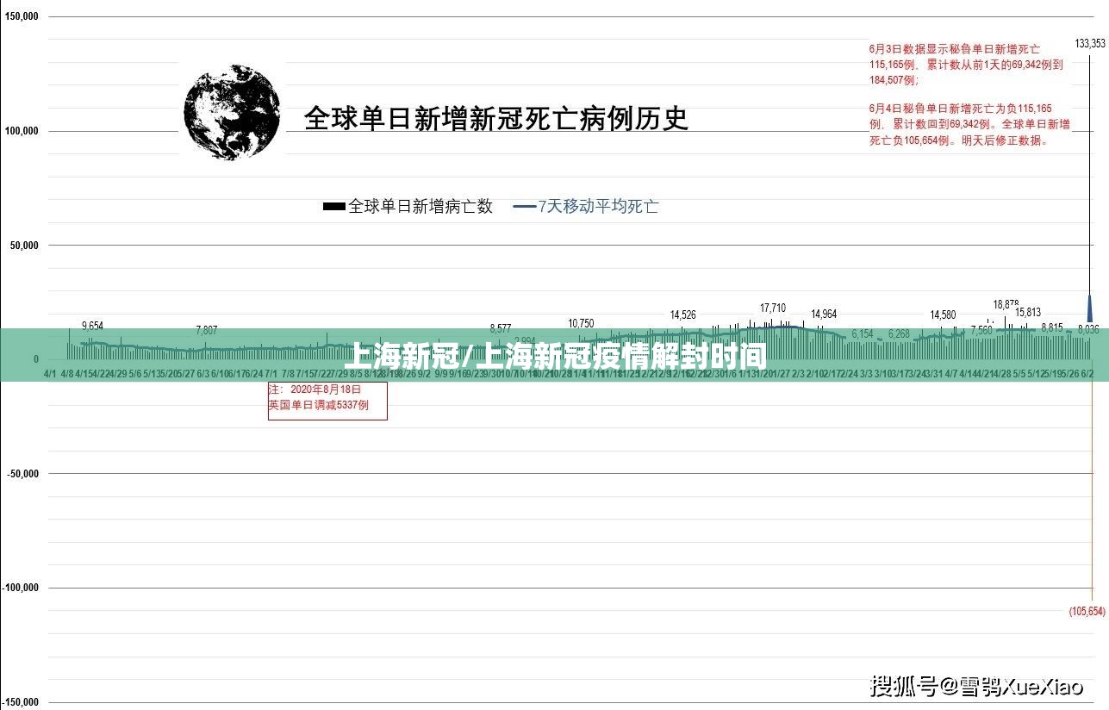Click the y-axis label 50,000
This screenshot has height=710, width=1109.
point(24,246)
